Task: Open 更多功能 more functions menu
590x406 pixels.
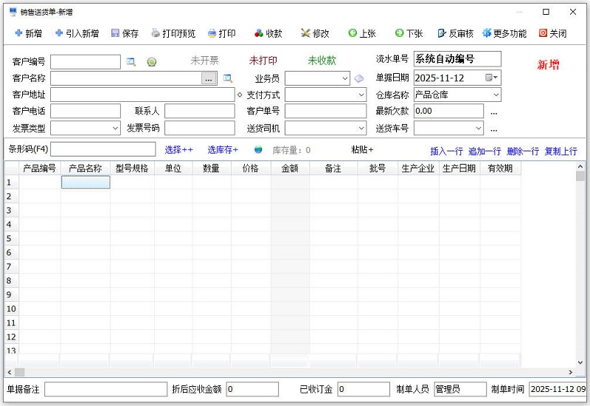Action: pyautogui.click(x=504, y=33)
